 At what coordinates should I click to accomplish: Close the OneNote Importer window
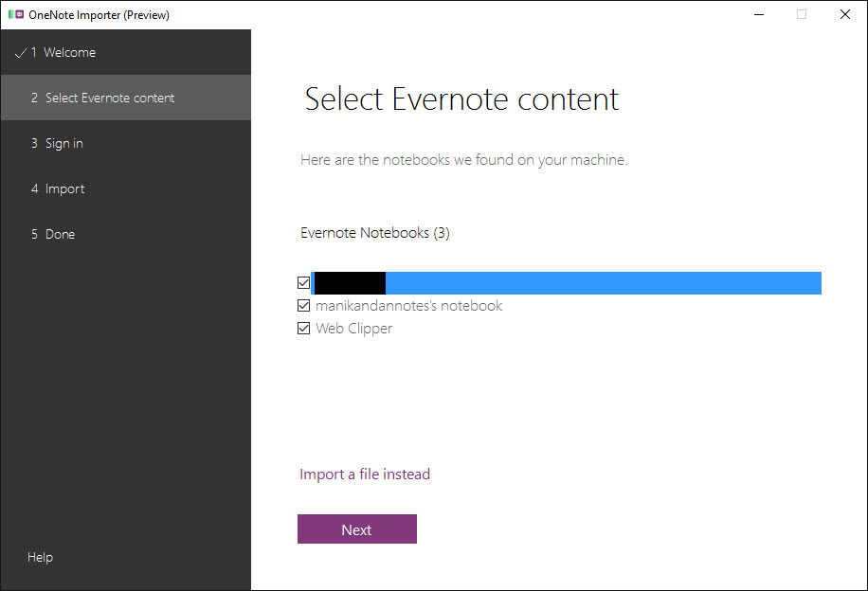click(844, 15)
